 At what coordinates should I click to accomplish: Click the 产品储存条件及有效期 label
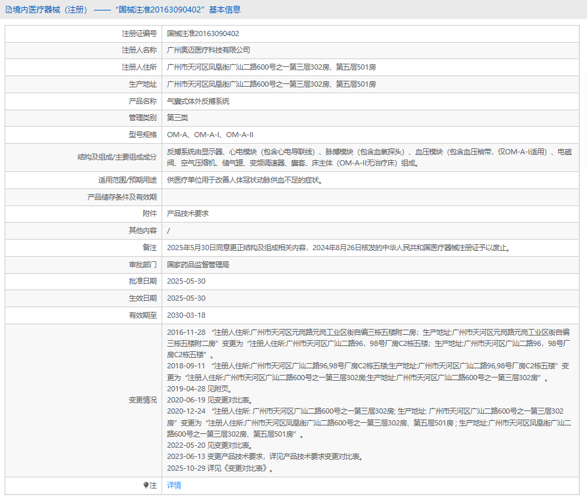point(122,197)
